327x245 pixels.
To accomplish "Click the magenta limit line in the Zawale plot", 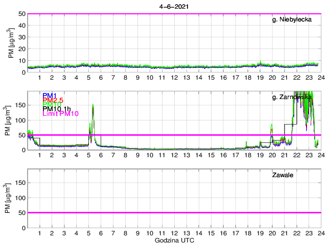I will tap(174, 212).
